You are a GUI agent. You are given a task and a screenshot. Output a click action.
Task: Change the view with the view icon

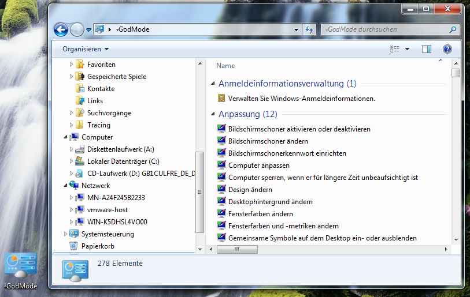point(394,49)
